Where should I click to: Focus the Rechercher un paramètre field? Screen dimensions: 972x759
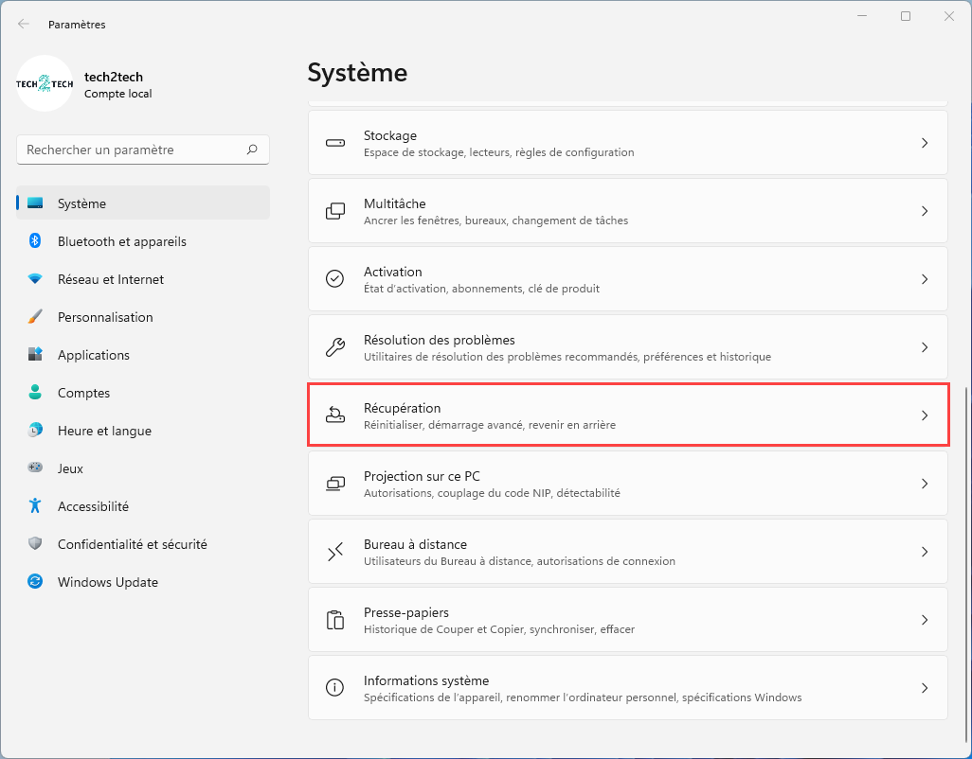tap(133, 150)
